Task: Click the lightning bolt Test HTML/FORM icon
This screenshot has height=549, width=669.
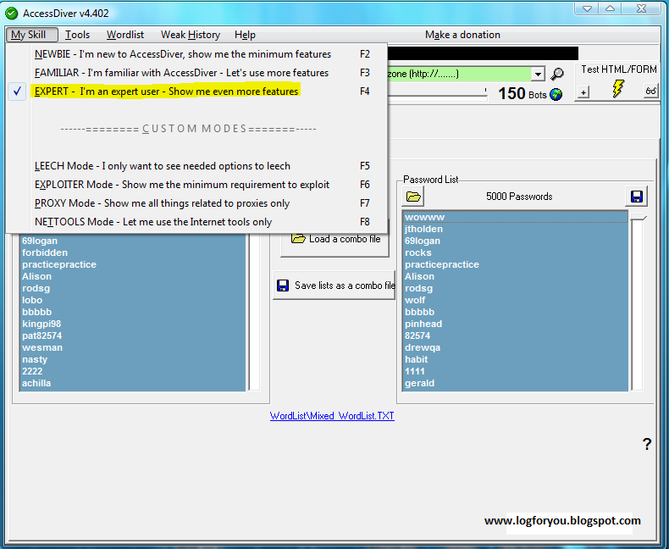Action: (618, 88)
